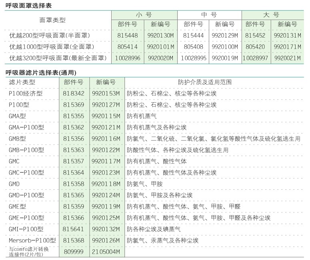Click the heading 呼吸器滤片选择表(通用)
The height and width of the screenshot is (260, 310).
point(41,73)
